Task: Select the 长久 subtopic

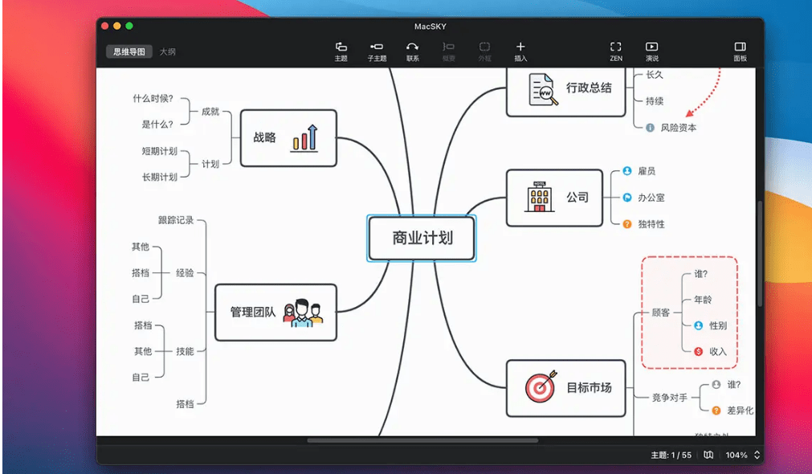Action: click(655, 75)
